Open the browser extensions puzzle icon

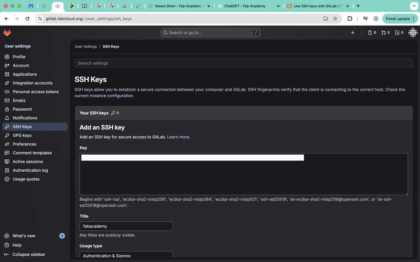350,19
